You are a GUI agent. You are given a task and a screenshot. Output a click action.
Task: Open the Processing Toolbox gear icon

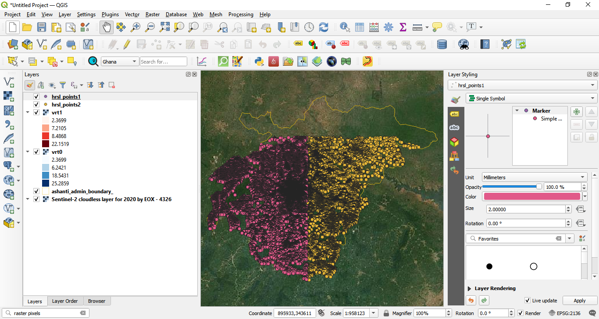coord(389,27)
